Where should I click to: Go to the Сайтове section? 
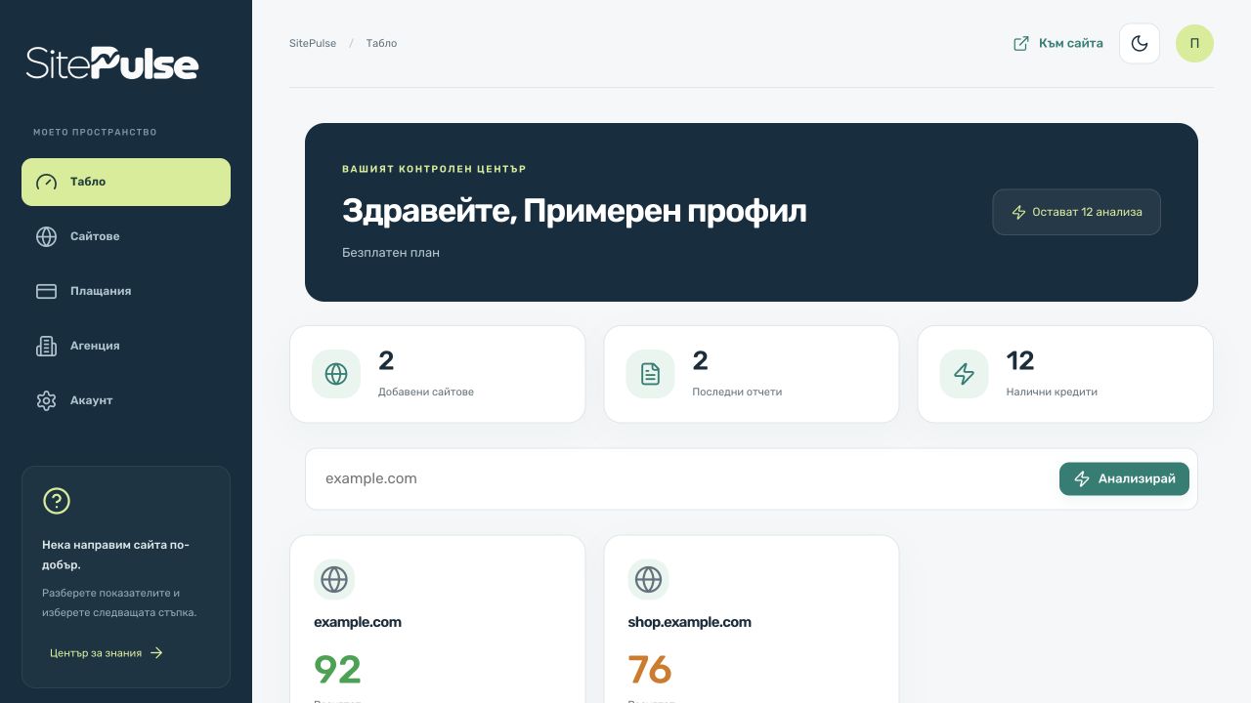click(x=126, y=236)
